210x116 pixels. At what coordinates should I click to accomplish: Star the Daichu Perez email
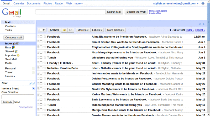45,79
